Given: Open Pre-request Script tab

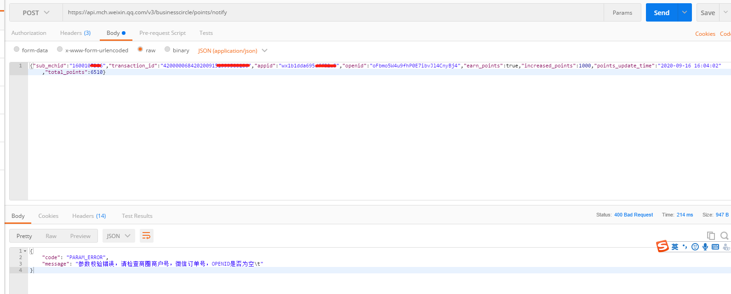Looking at the screenshot, I should click(163, 33).
